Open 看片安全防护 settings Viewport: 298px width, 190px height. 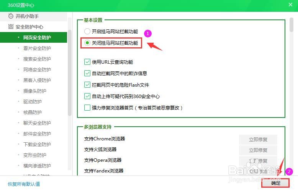click(37, 48)
